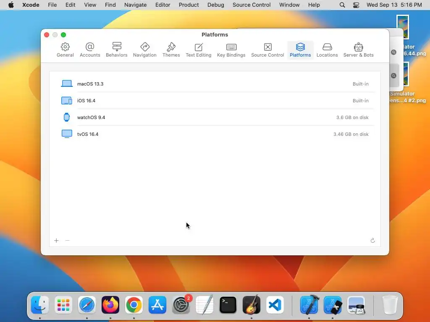Select the watchOS 9.4 platform row
The width and height of the screenshot is (430, 322).
[215, 117]
